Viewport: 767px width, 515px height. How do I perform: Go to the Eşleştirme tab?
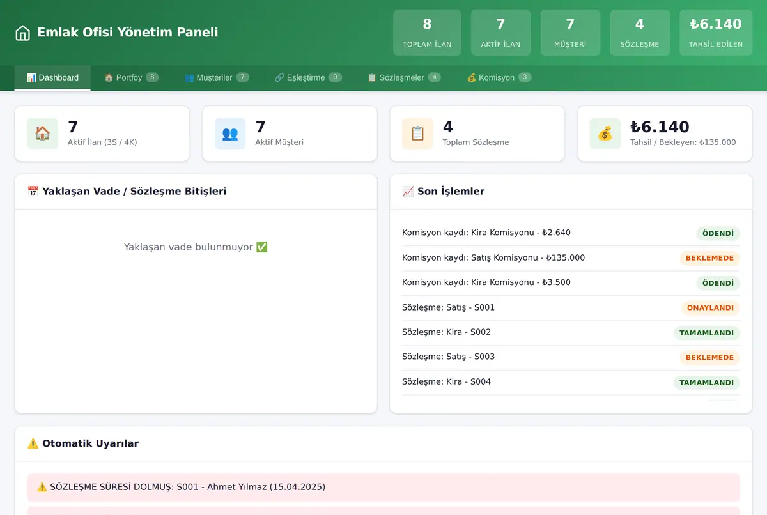pos(308,77)
